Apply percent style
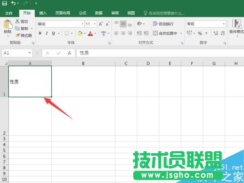This screenshot has width=244, height=183. tap(200, 33)
